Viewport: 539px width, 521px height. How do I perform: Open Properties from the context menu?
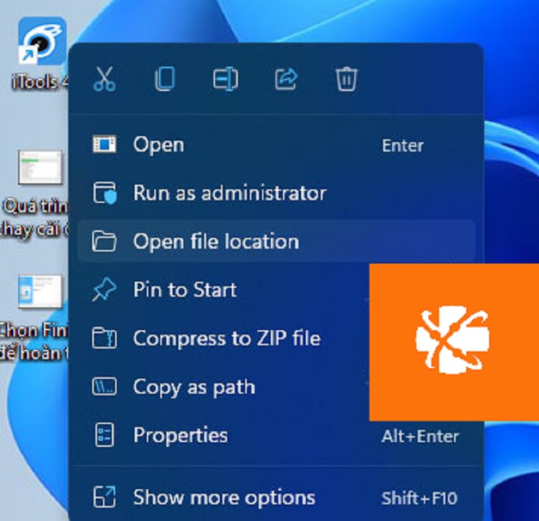pos(276,435)
